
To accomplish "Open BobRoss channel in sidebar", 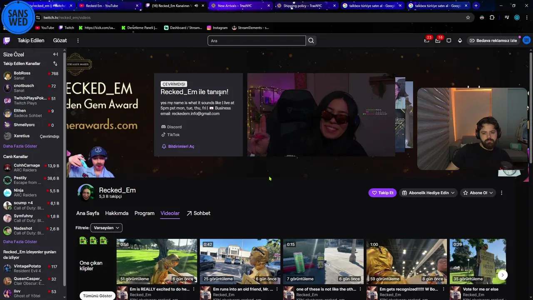I will point(31,75).
